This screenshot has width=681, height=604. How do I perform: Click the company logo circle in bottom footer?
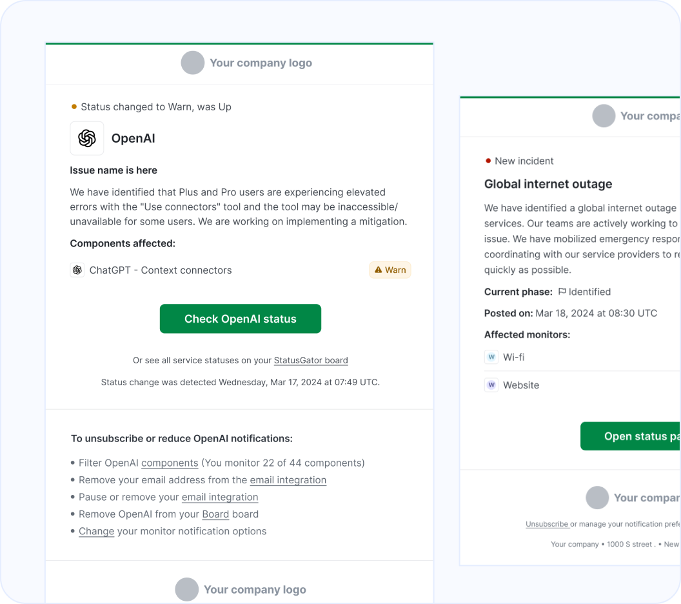(187, 589)
